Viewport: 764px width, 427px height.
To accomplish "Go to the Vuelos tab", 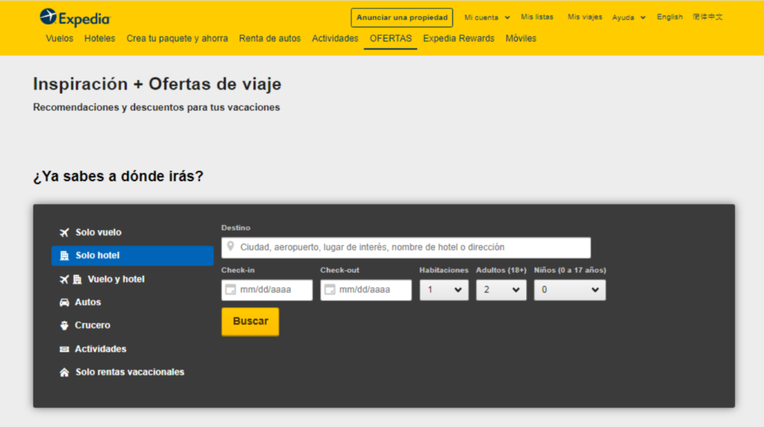I will pyautogui.click(x=60, y=39).
